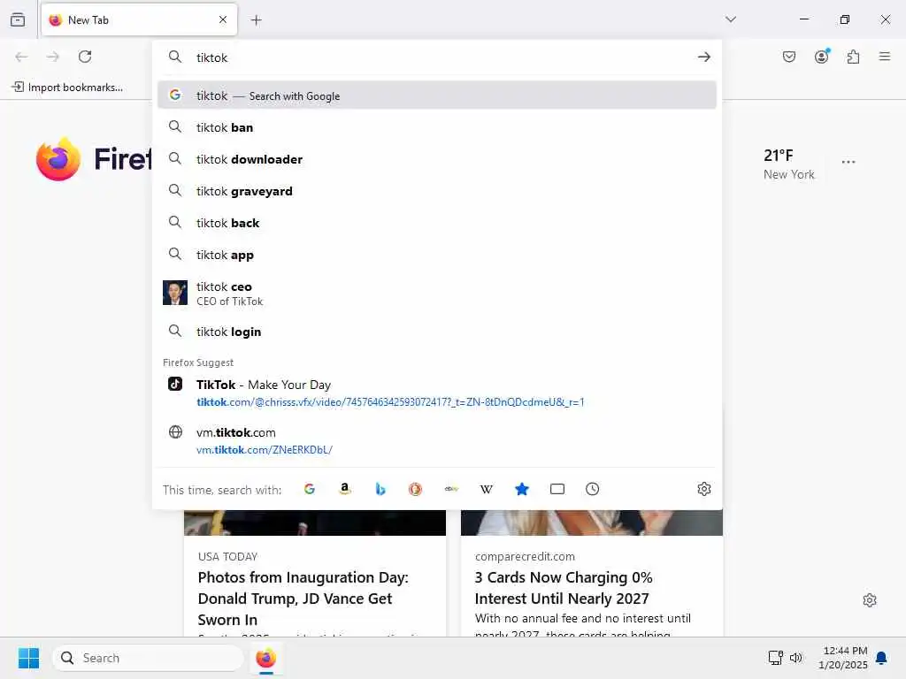The width and height of the screenshot is (906, 679).
Task: Open new tab personalize gear
Action: tap(870, 600)
